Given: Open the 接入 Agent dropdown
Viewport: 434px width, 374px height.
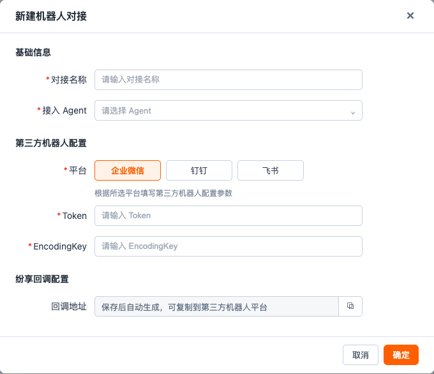Looking at the screenshot, I should click(x=228, y=110).
